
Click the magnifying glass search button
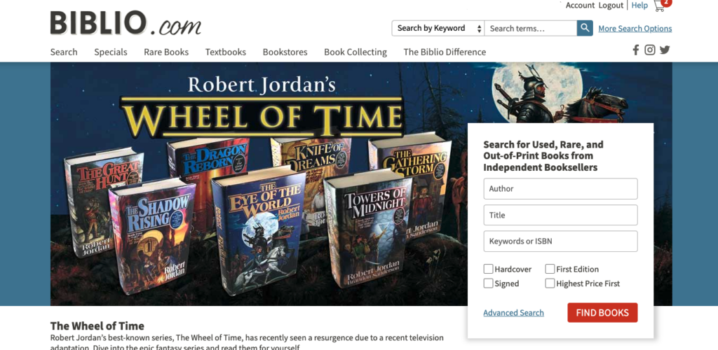pos(585,28)
